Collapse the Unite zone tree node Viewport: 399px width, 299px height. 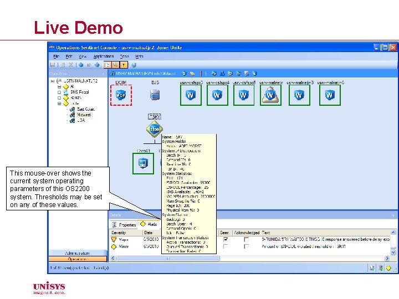tap(59, 104)
